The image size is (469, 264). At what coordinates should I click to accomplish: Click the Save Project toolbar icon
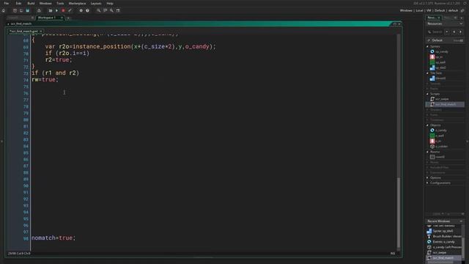tap(28, 10)
